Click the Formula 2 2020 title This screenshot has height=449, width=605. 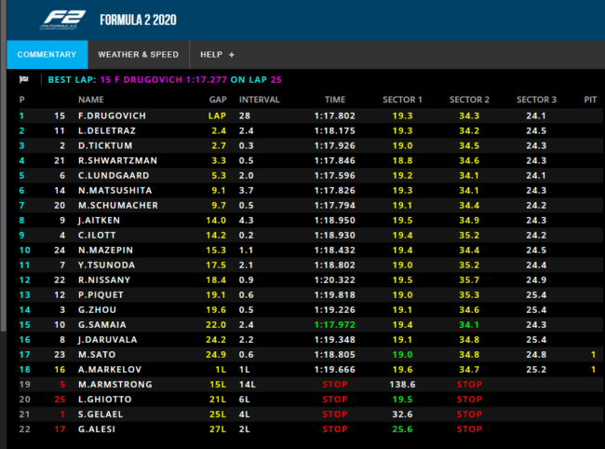pyautogui.click(x=138, y=20)
